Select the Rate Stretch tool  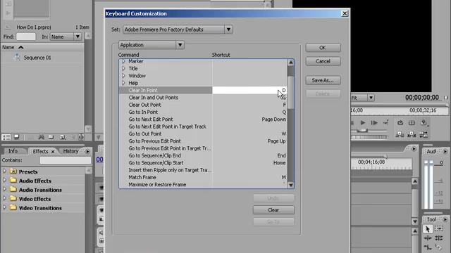point(428,247)
